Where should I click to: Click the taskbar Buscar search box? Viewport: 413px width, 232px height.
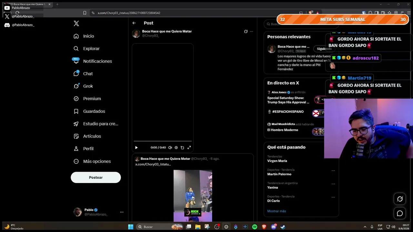[160, 227]
